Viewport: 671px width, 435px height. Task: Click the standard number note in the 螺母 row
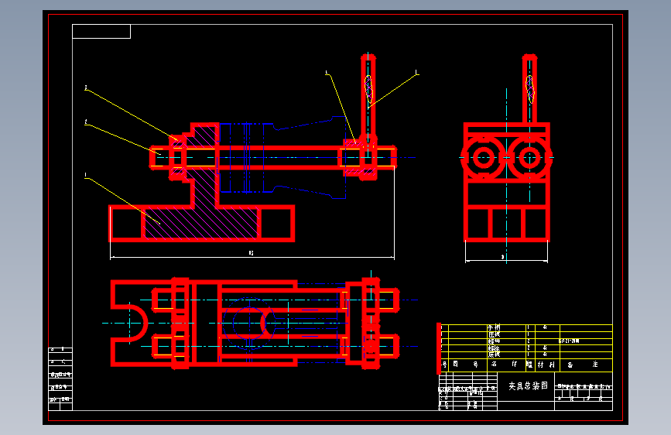click(x=569, y=341)
